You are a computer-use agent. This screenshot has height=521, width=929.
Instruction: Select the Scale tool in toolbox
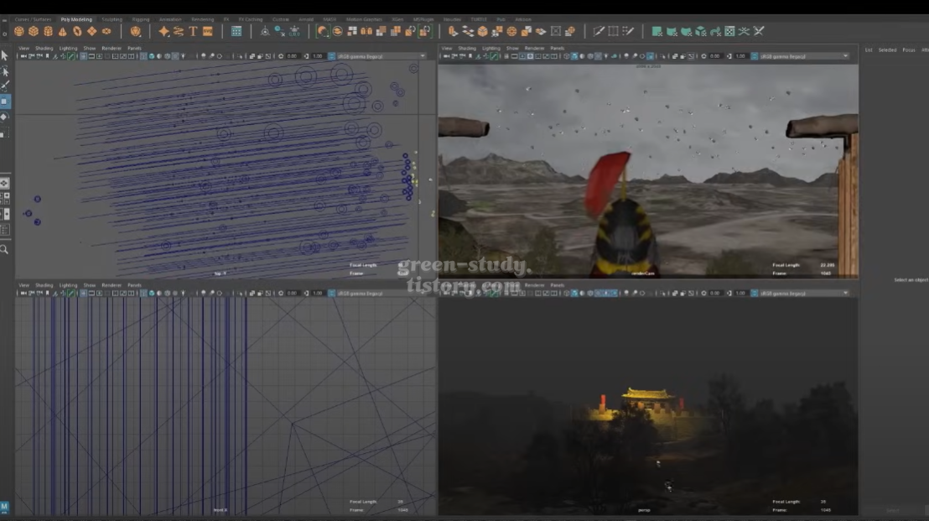pyautogui.click(x=5, y=133)
